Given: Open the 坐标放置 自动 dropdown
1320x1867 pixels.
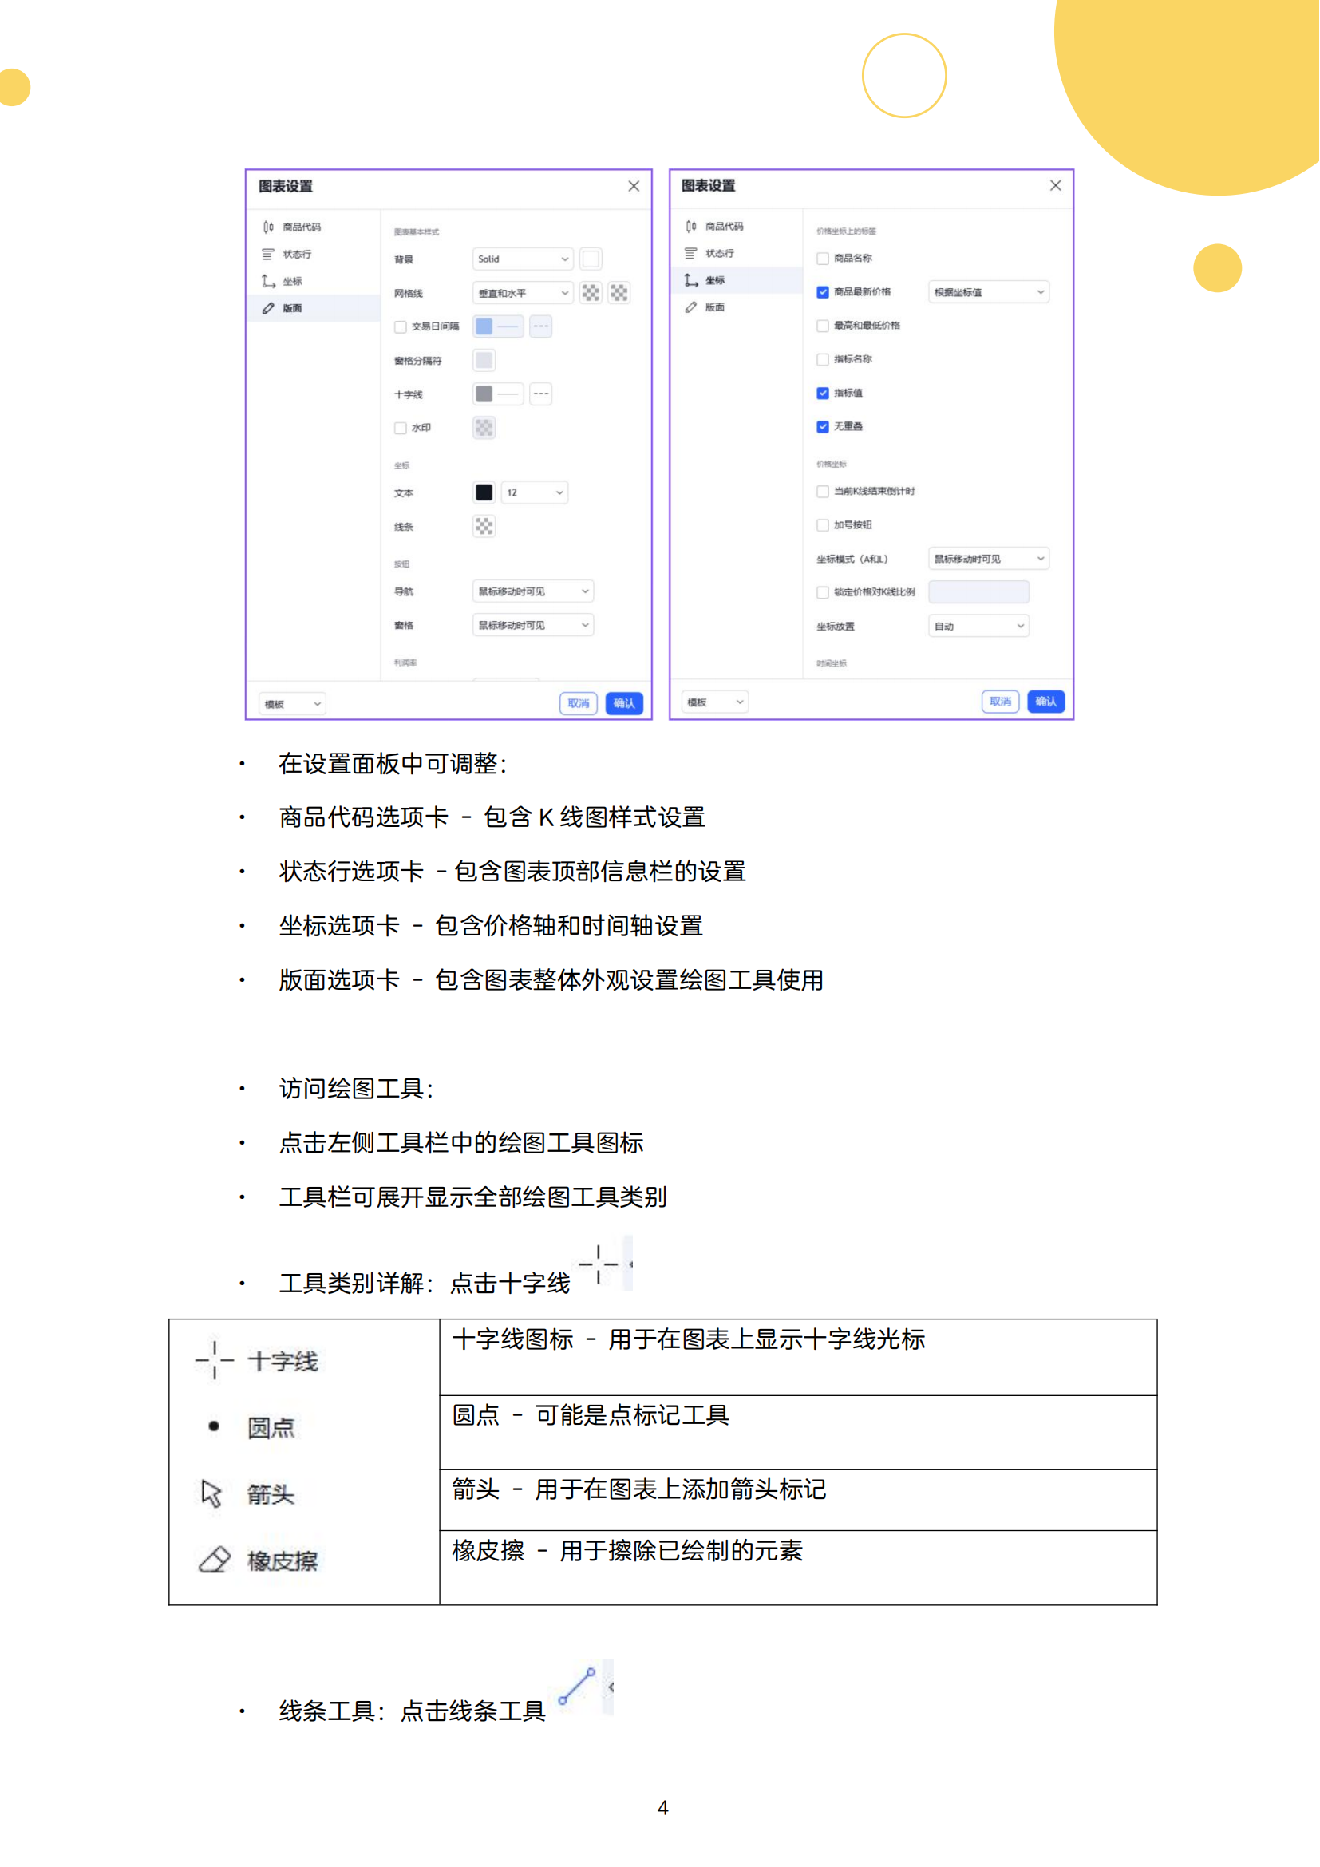Looking at the screenshot, I should 978,626.
